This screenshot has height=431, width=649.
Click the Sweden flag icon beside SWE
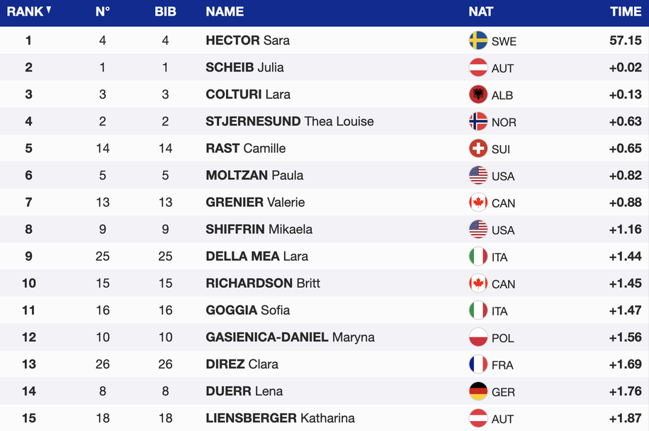point(478,40)
